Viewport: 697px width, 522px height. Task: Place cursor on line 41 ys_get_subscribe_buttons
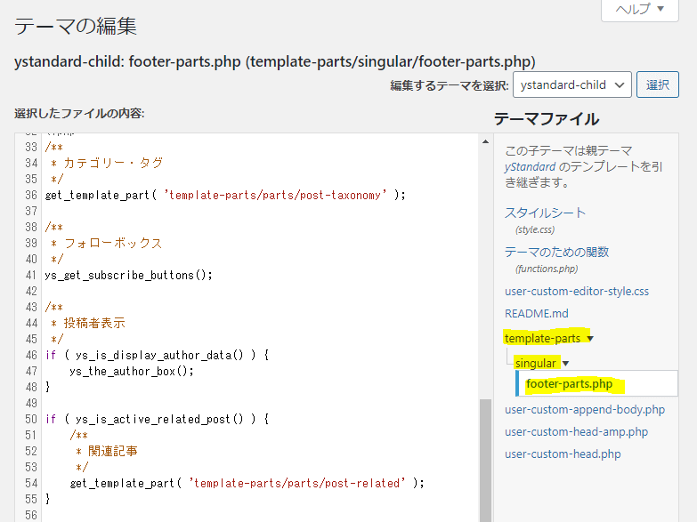click(128, 276)
